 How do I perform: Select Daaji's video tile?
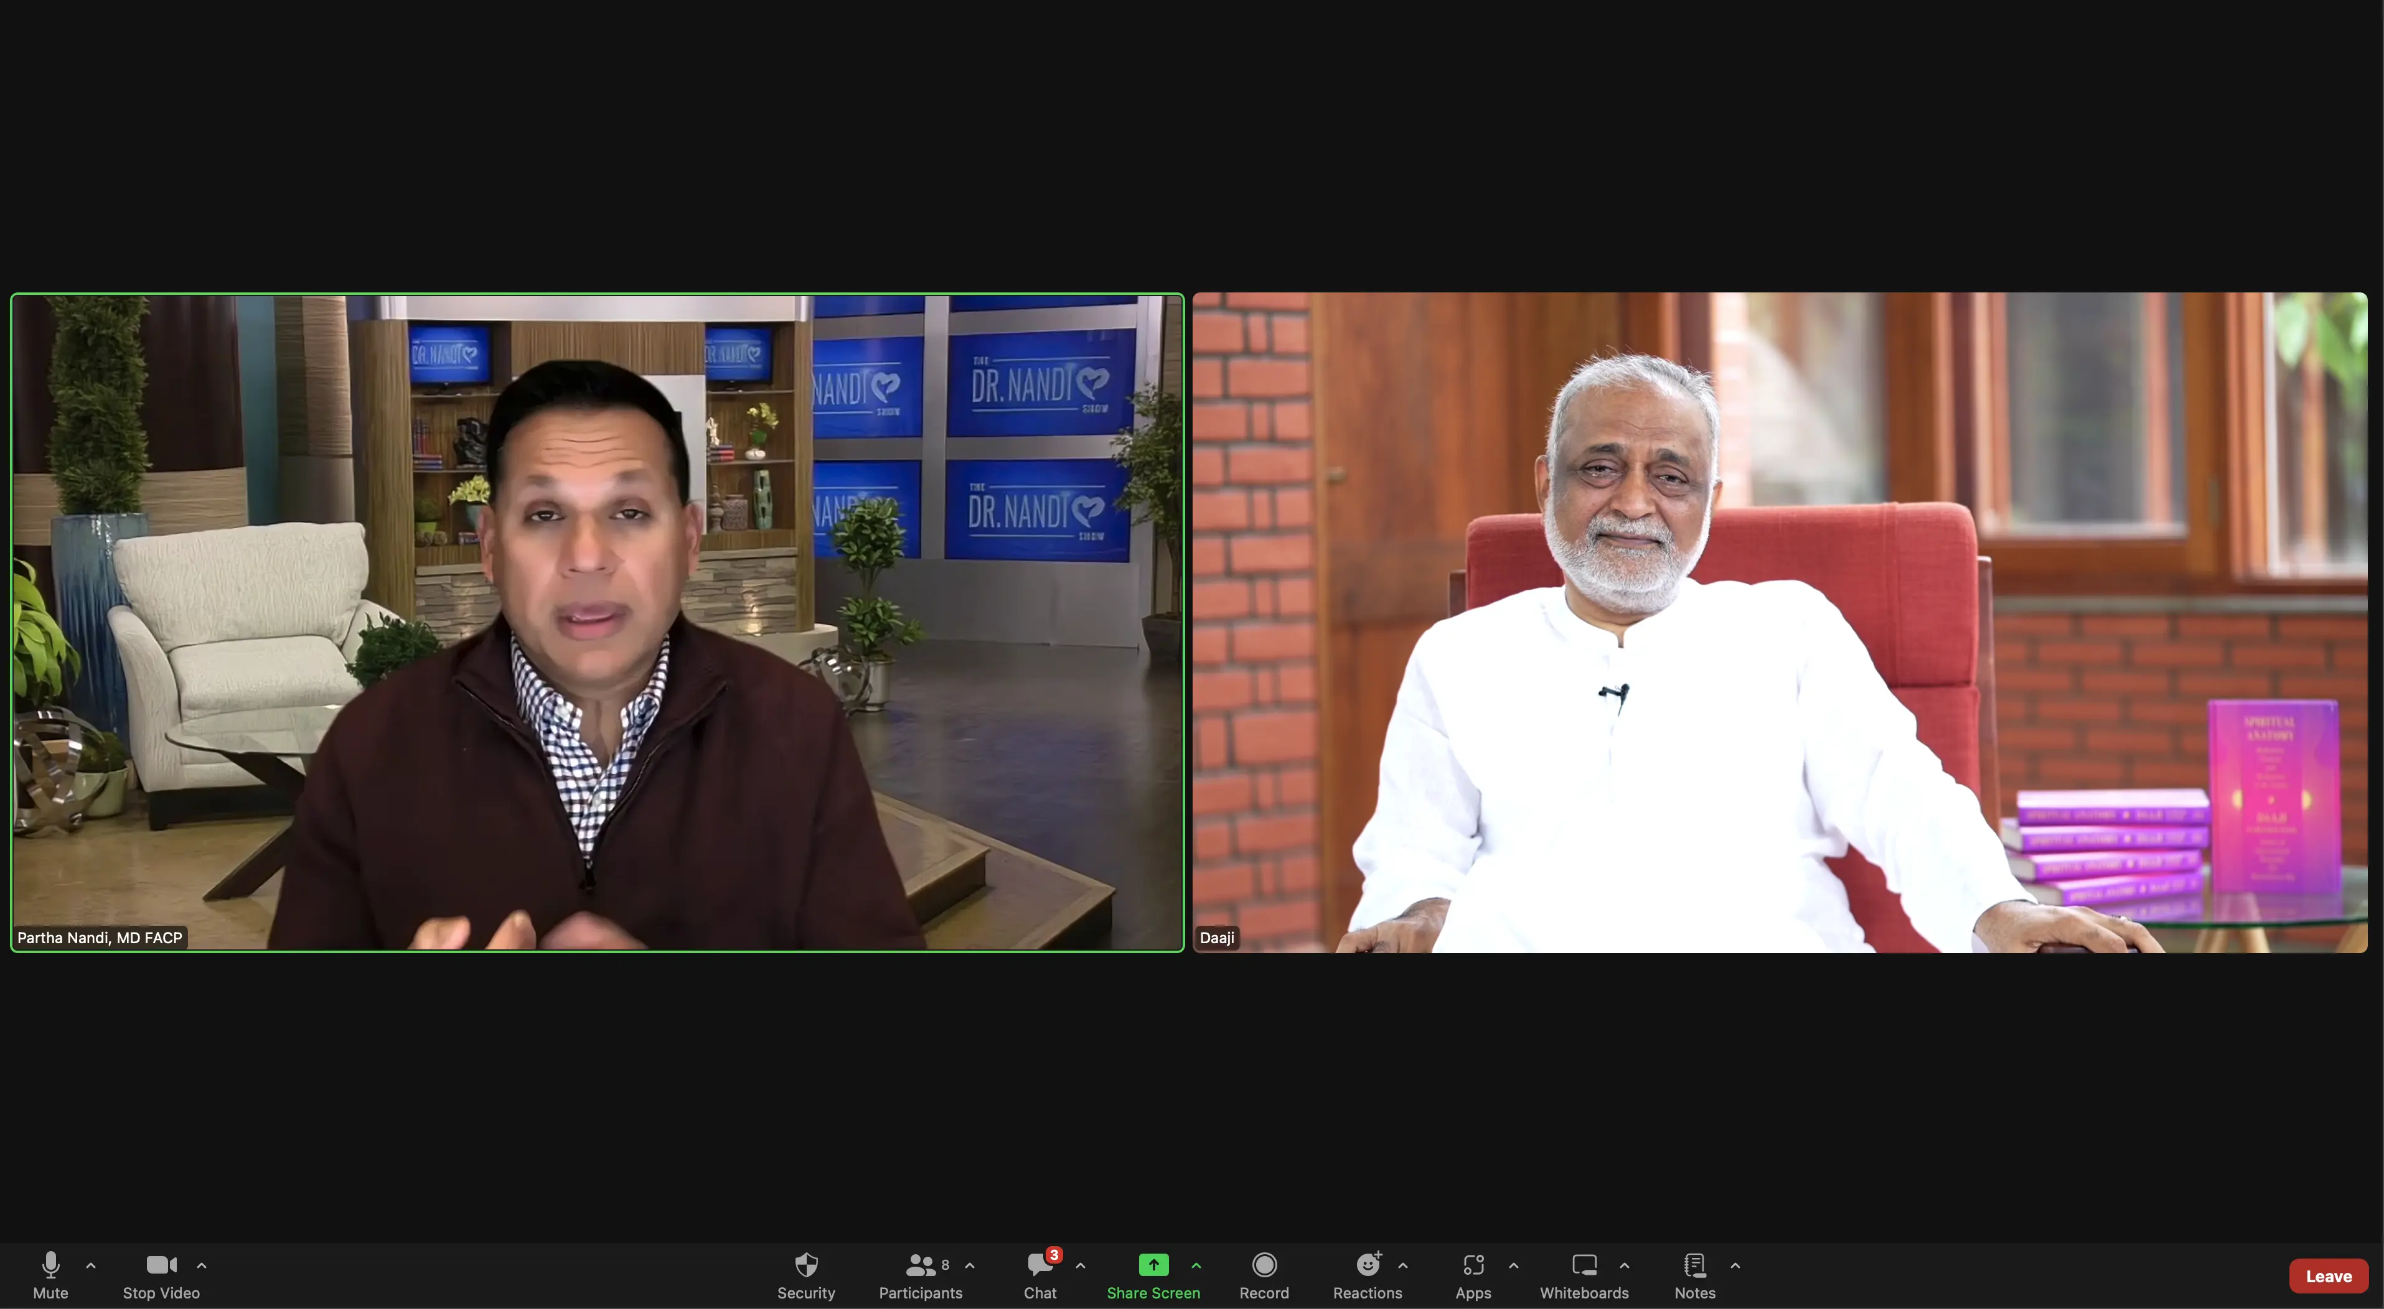click(1780, 623)
